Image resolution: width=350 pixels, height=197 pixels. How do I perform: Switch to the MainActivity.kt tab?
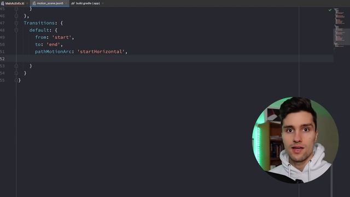pyautogui.click(x=15, y=3)
